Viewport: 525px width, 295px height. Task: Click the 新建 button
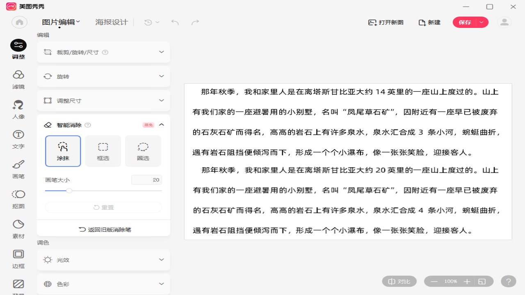pyautogui.click(x=429, y=22)
